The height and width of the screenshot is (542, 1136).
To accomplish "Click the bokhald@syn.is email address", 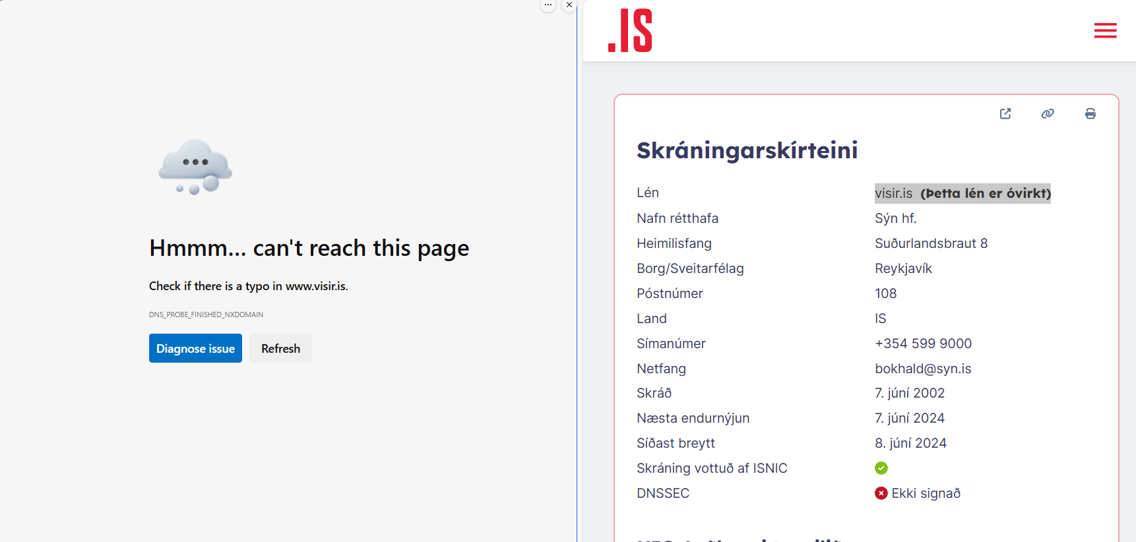I will pyautogui.click(x=923, y=369).
